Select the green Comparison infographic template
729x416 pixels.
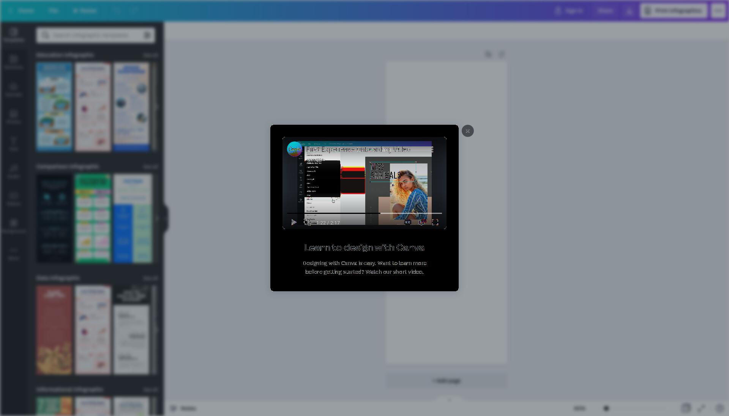pos(93,218)
